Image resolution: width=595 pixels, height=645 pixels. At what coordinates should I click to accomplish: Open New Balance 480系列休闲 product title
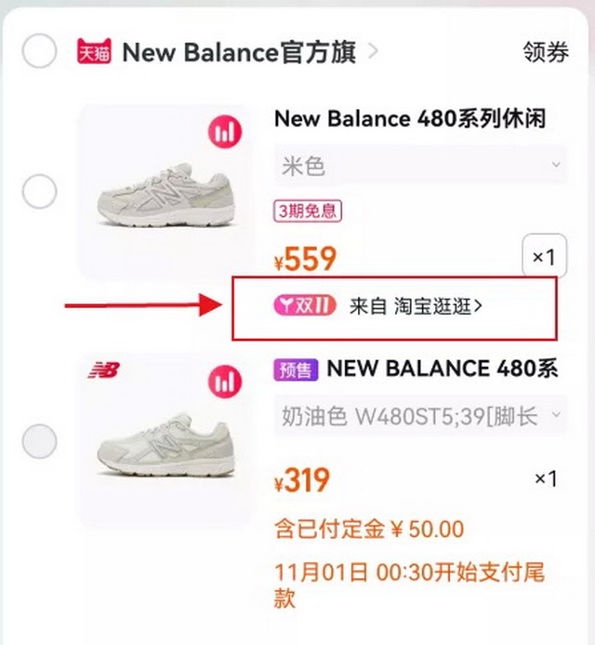click(409, 118)
